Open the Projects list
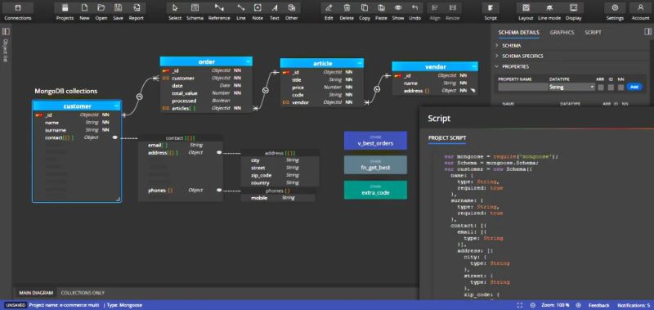Viewport: 654px width, 310px height. 65,11
